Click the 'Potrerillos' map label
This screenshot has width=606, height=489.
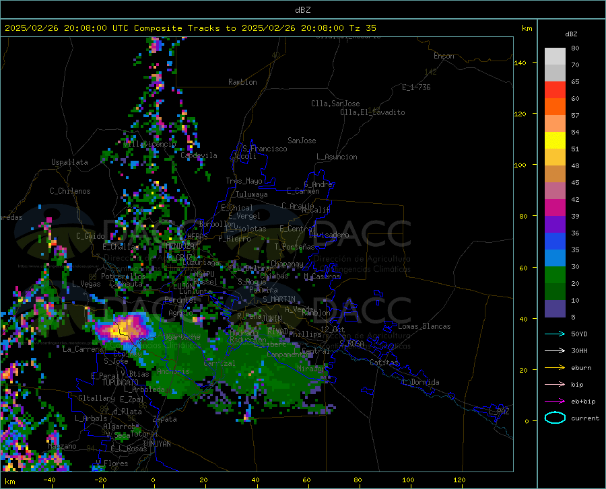[123, 276]
